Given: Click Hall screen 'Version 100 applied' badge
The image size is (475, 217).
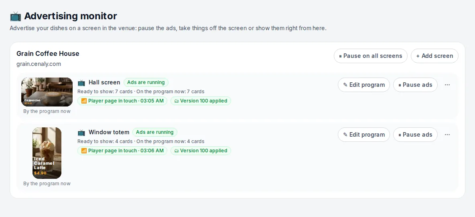Looking at the screenshot, I should [201, 101].
